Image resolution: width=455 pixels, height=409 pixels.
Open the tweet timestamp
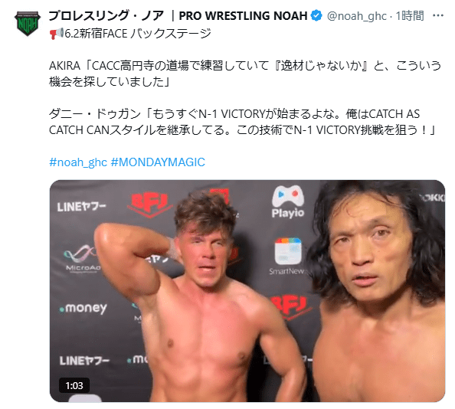coord(410,15)
